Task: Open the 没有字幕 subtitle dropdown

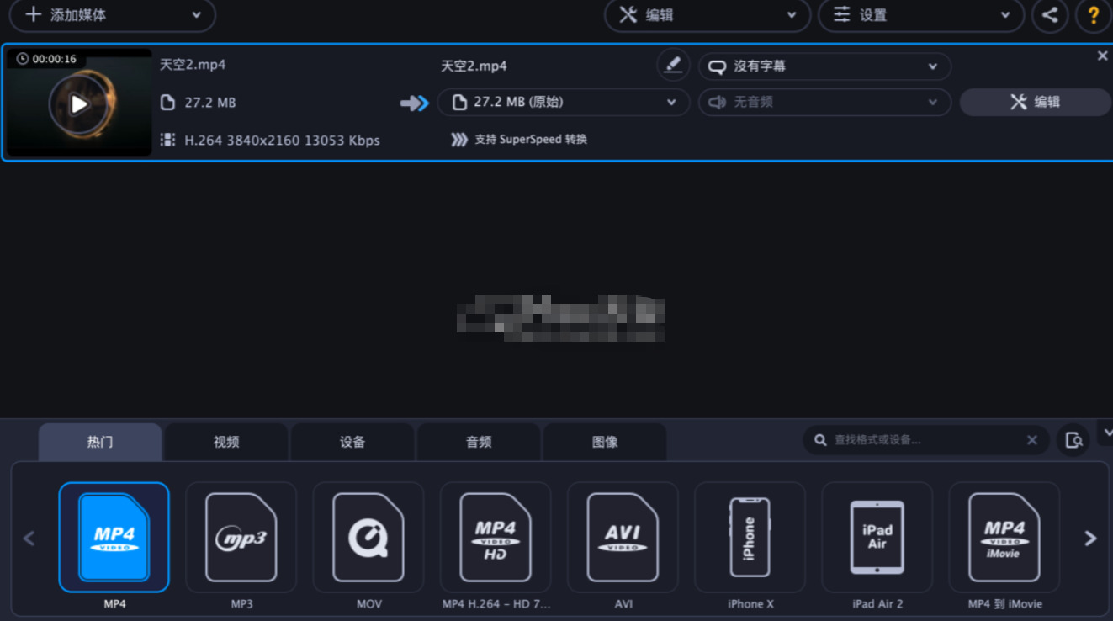Action: pos(824,66)
